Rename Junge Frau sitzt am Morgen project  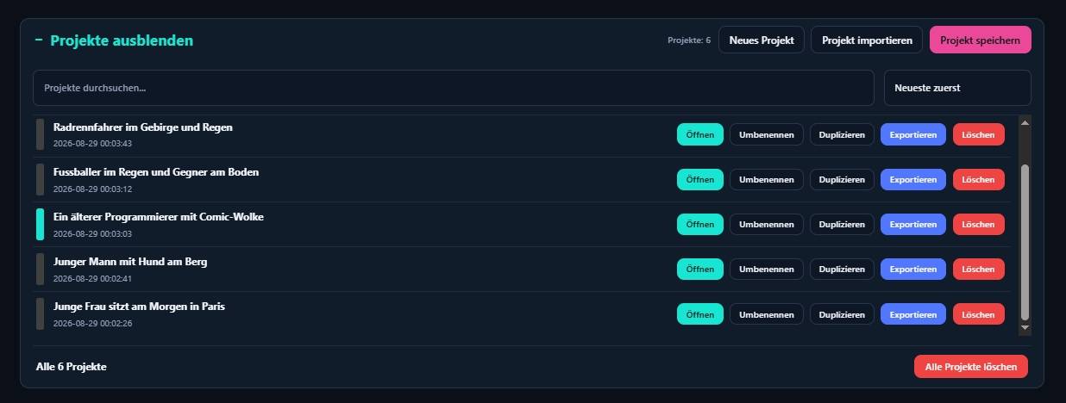coord(767,314)
